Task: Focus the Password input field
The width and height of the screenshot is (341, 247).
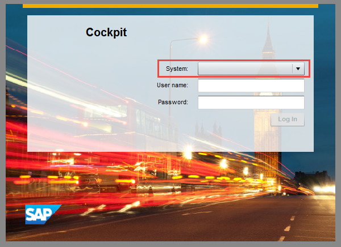Action: pos(251,103)
